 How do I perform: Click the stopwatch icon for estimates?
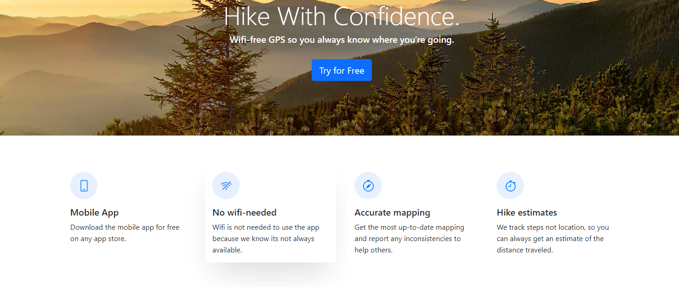(x=510, y=186)
